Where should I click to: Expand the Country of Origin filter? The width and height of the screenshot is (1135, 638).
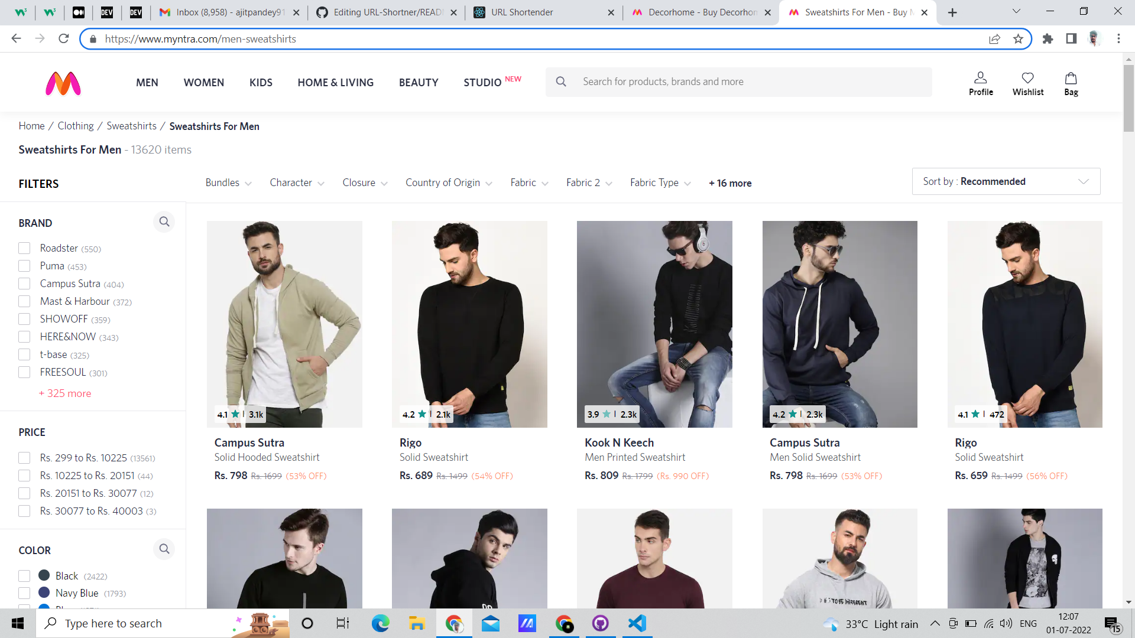tap(448, 183)
